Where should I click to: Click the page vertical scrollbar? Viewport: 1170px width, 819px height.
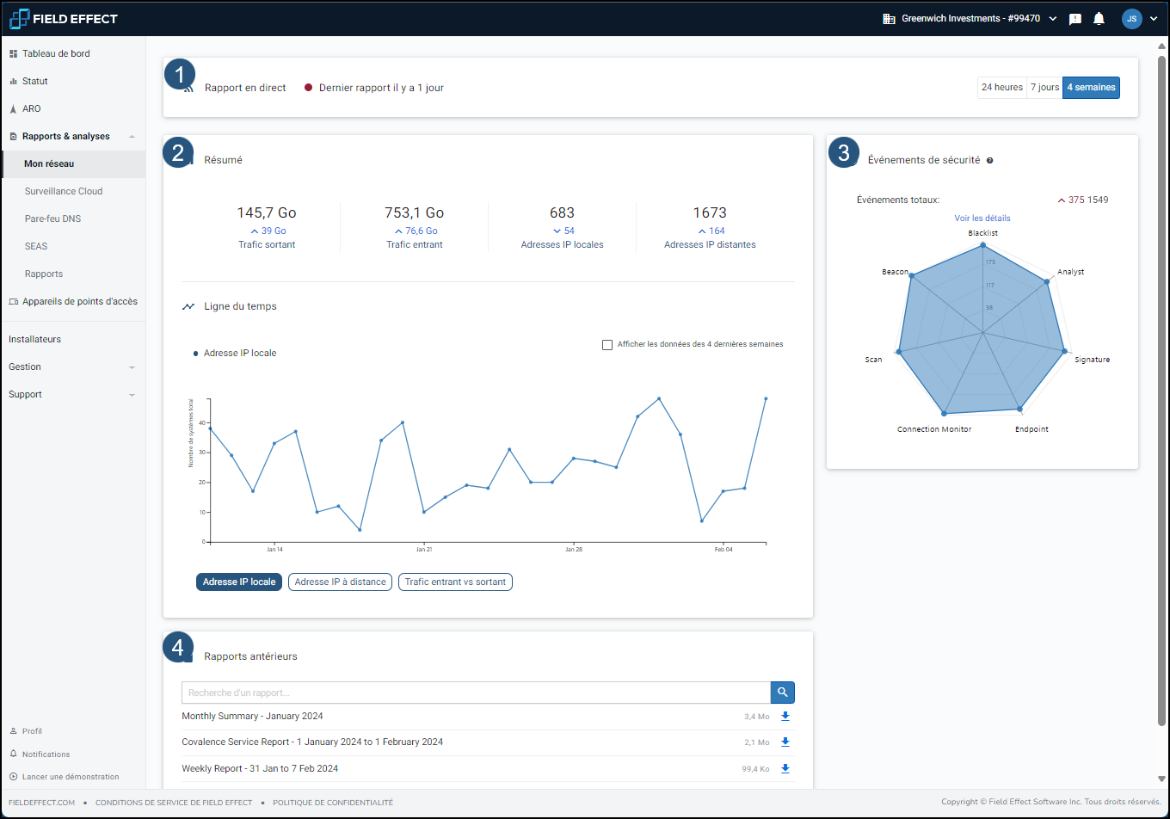point(1162,390)
